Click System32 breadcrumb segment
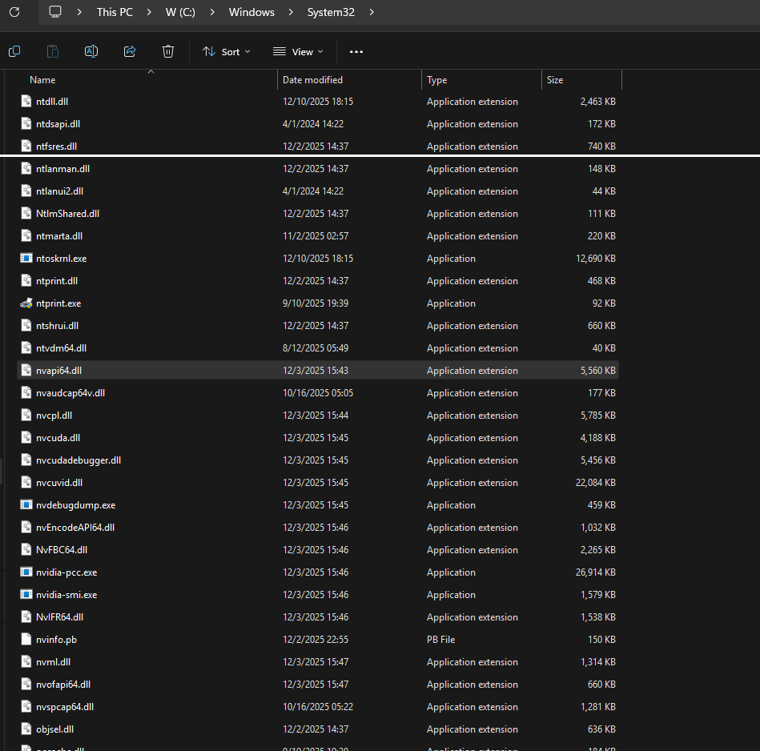 pyautogui.click(x=331, y=12)
